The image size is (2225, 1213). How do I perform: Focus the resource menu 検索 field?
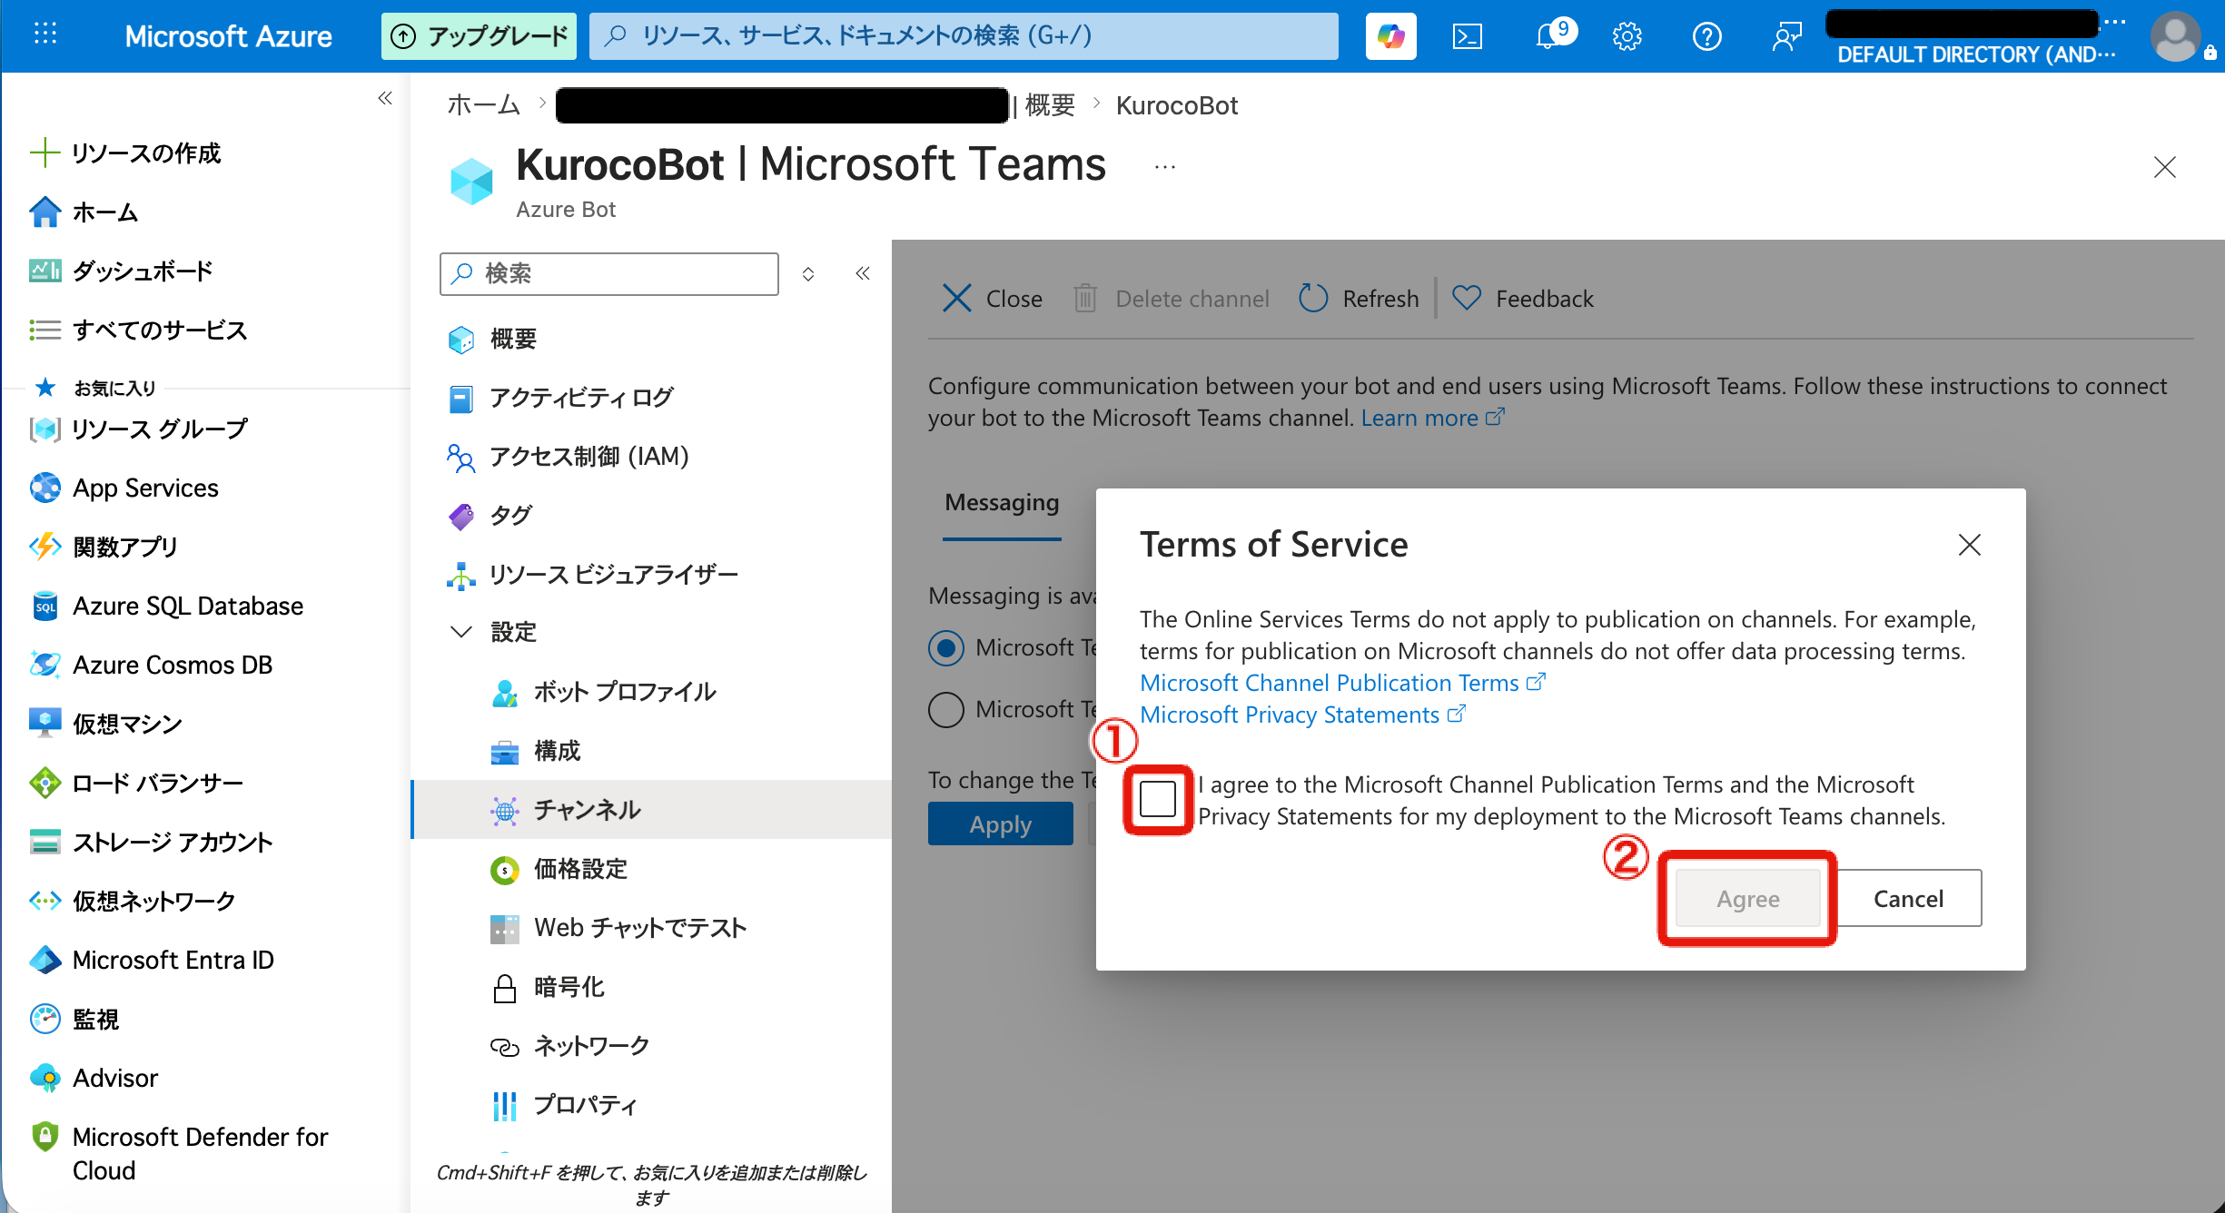pyautogui.click(x=608, y=273)
